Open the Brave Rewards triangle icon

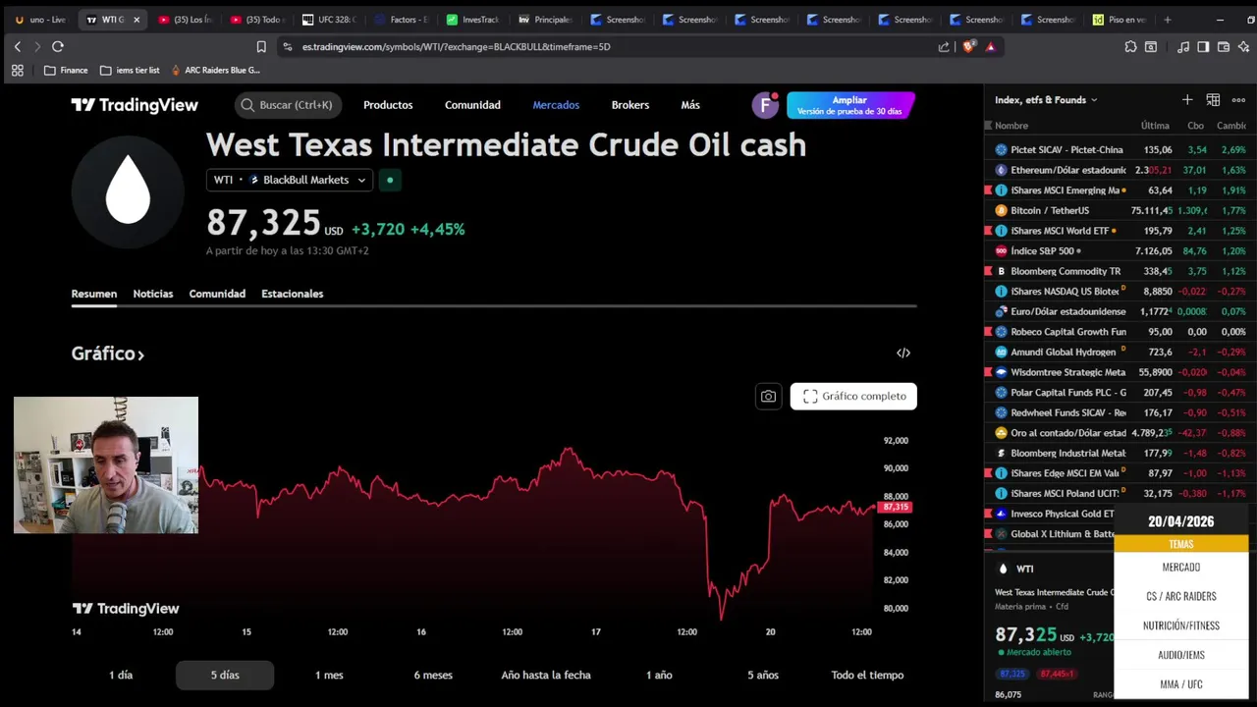pos(990,46)
